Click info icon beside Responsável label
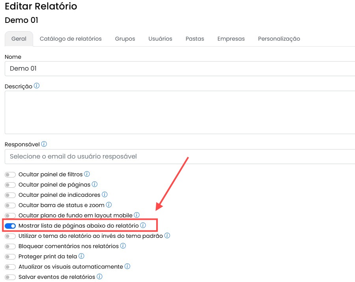This screenshot has height=282, width=355. (x=44, y=144)
